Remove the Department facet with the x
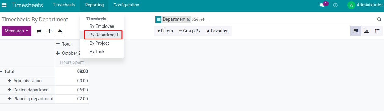This screenshot has height=111, width=384. [188, 20]
